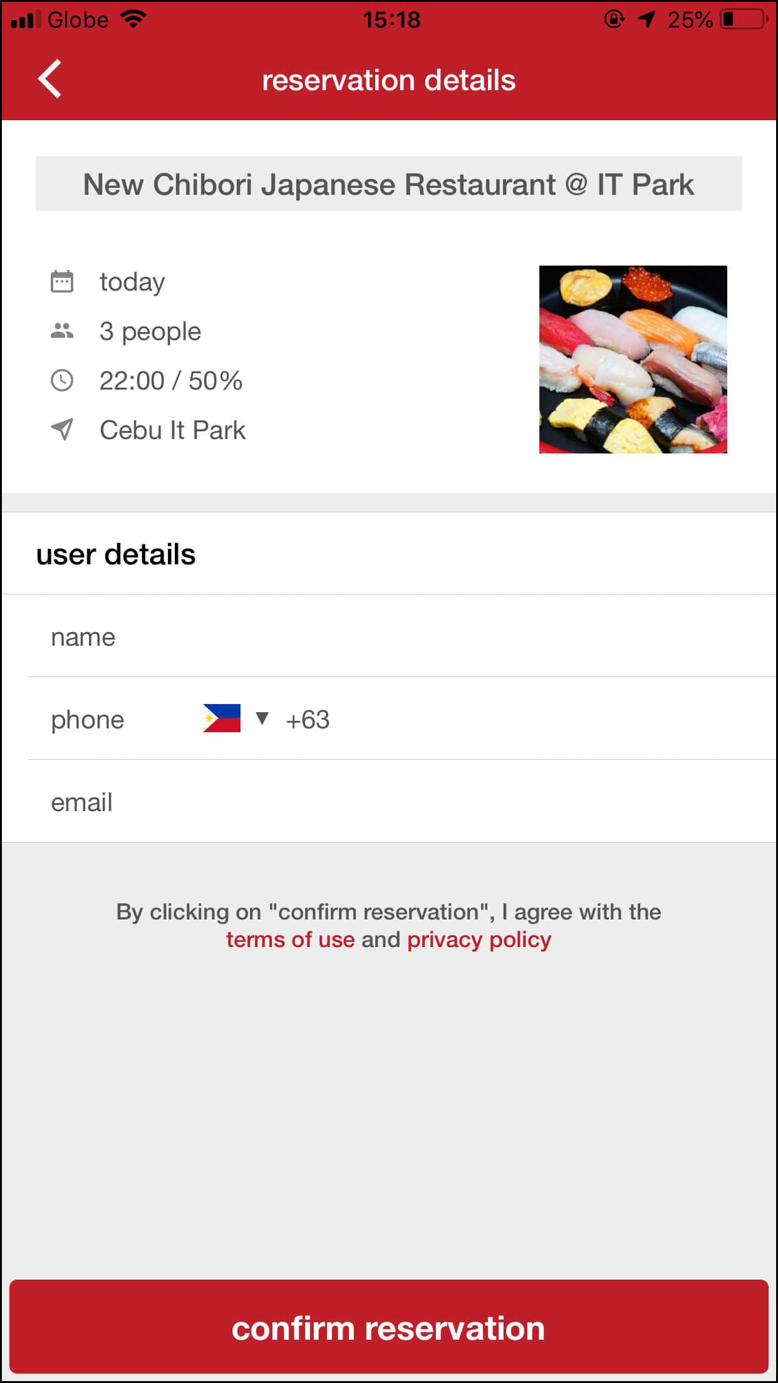Tap the battery icon in status bar
778x1383 pixels.
coord(744,19)
